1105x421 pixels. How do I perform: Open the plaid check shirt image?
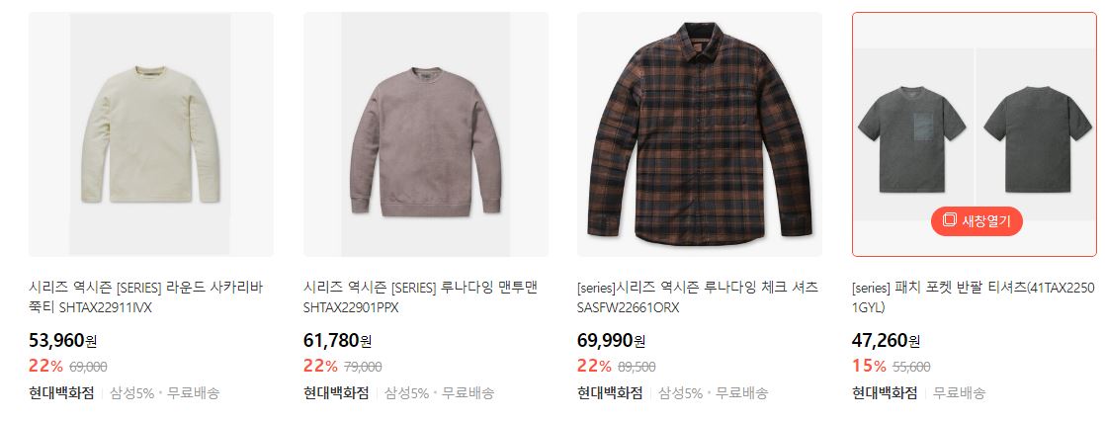699,134
